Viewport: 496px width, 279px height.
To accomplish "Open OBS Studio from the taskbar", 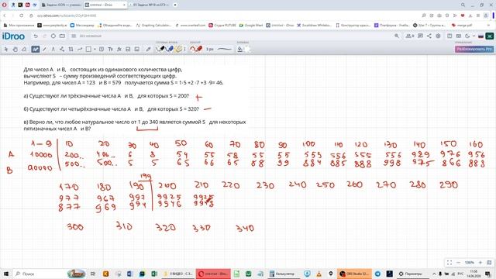I will [354, 274].
